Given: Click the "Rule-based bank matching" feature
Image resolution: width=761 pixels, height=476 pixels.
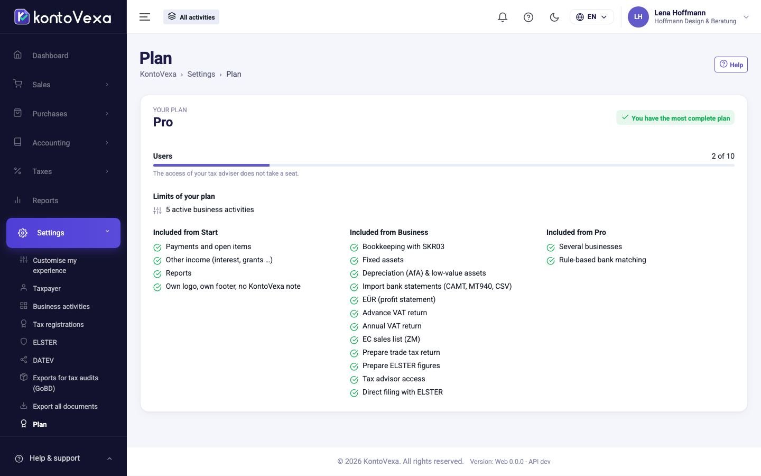Looking at the screenshot, I should click(602, 260).
